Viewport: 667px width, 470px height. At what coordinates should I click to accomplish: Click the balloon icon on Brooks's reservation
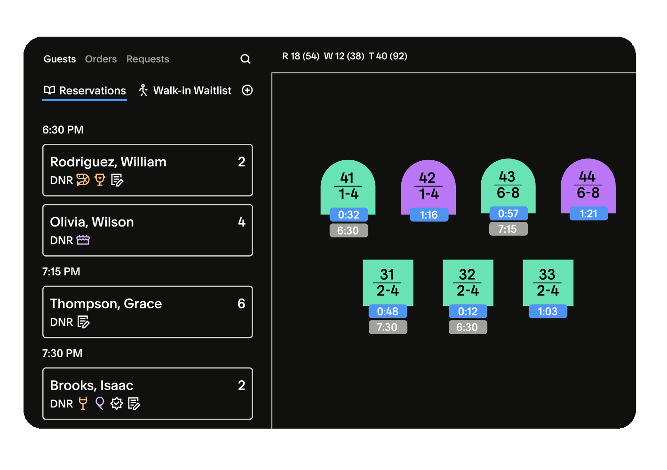pos(99,403)
